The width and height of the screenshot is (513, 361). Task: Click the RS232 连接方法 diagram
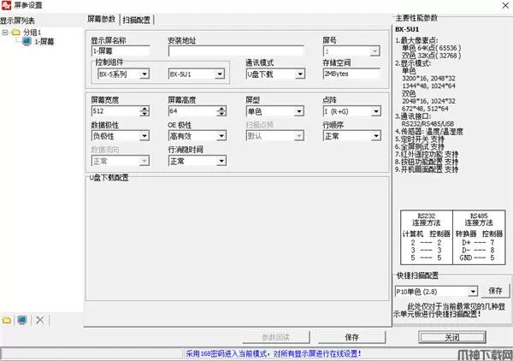pyautogui.click(x=427, y=237)
